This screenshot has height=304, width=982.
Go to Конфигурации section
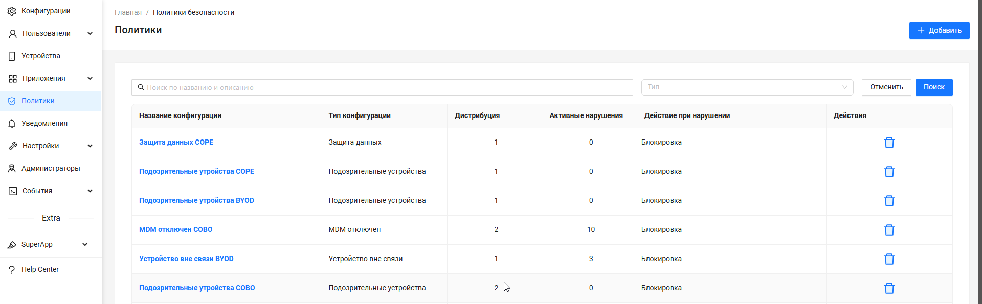pos(46,11)
